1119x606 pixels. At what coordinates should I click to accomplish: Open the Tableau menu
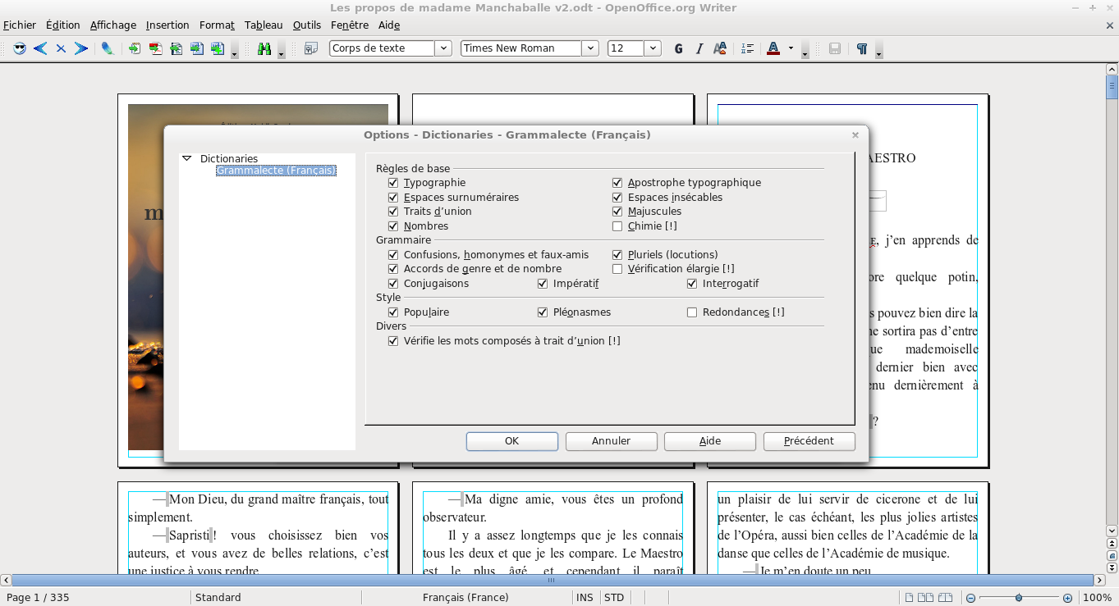pos(263,25)
